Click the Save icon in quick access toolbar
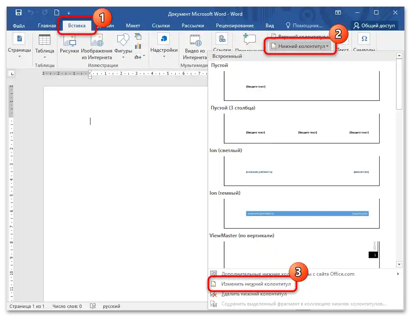 (x=19, y=12)
